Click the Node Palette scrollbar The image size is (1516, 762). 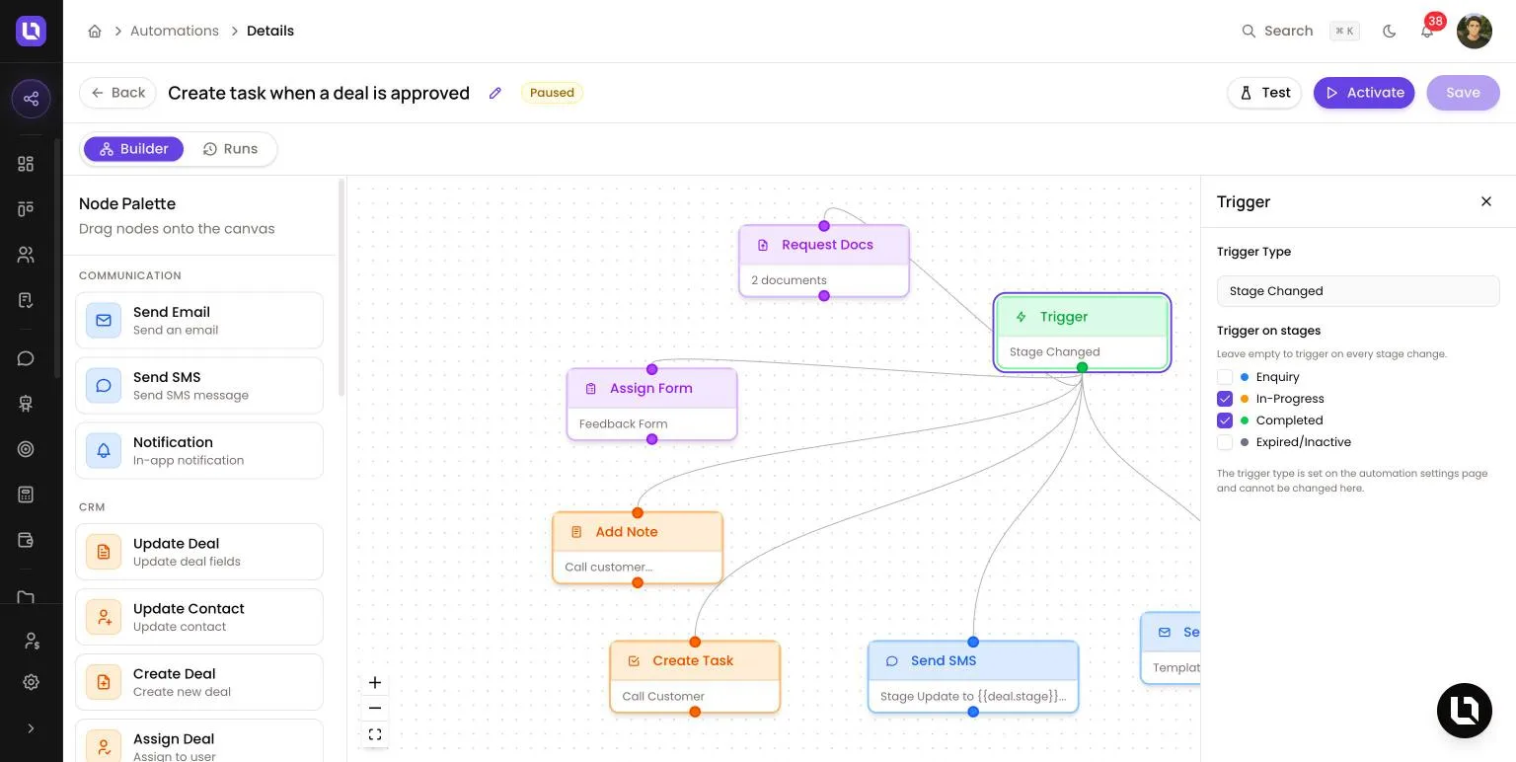coord(341,288)
